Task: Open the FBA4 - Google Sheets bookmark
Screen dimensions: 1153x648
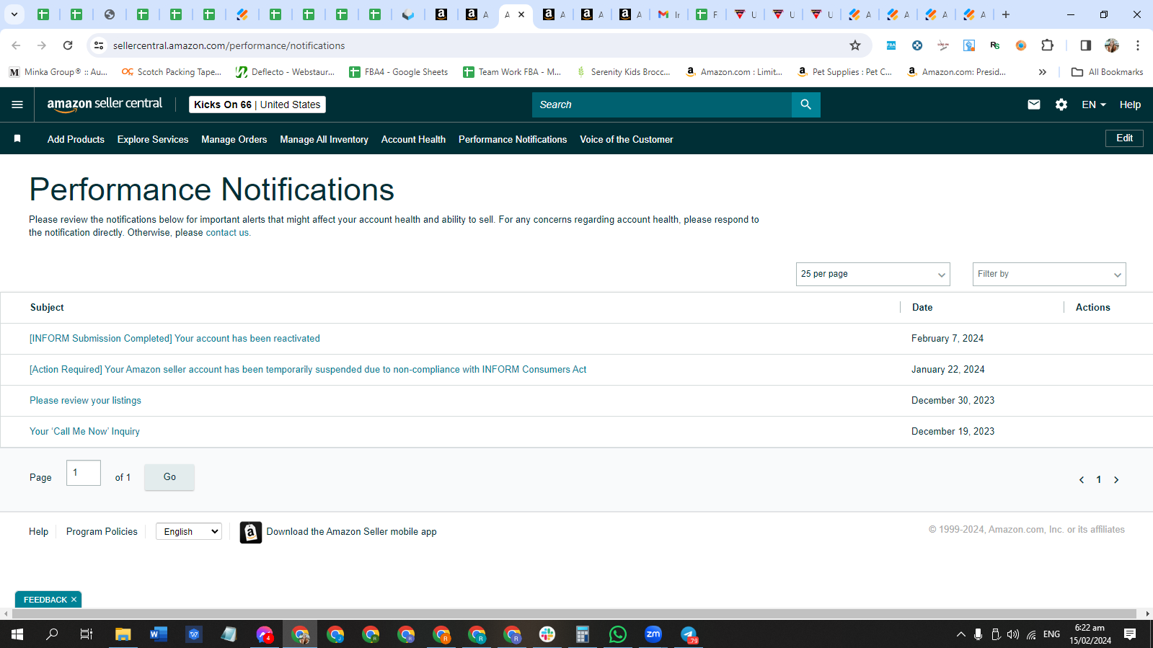Action: [x=398, y=72]
